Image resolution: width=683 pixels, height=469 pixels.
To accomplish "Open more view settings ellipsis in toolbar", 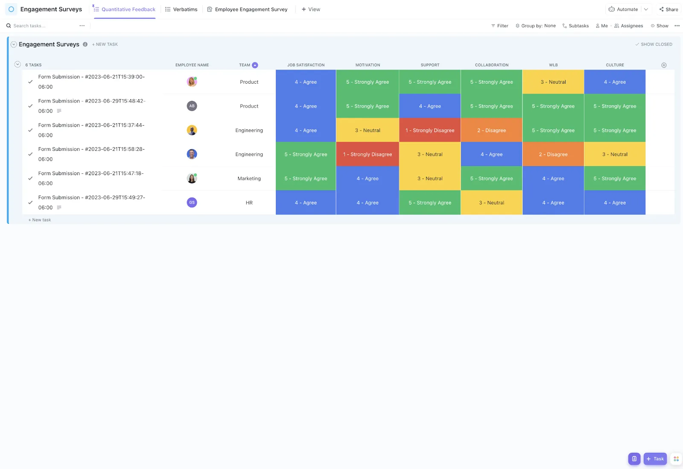I will 677,26.
